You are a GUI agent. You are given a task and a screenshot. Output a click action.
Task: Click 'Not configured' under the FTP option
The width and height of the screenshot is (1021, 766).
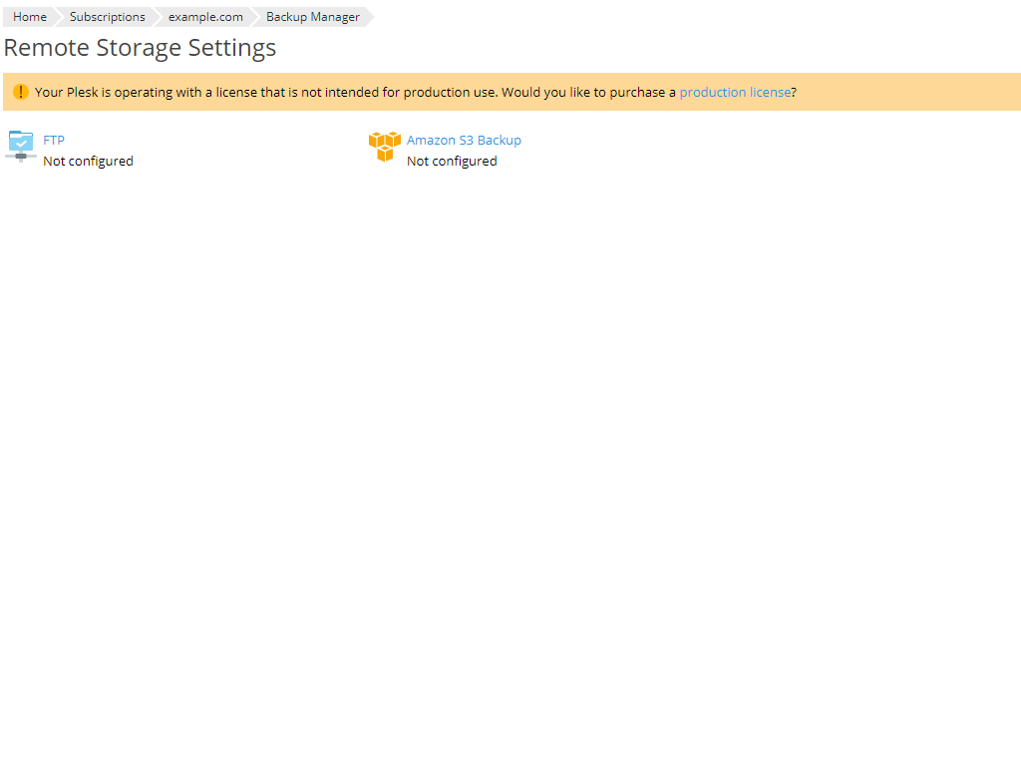pos(88,161)
